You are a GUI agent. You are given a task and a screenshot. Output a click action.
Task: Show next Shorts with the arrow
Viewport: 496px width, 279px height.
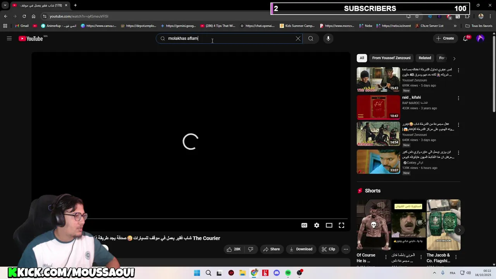pos(459,230)
